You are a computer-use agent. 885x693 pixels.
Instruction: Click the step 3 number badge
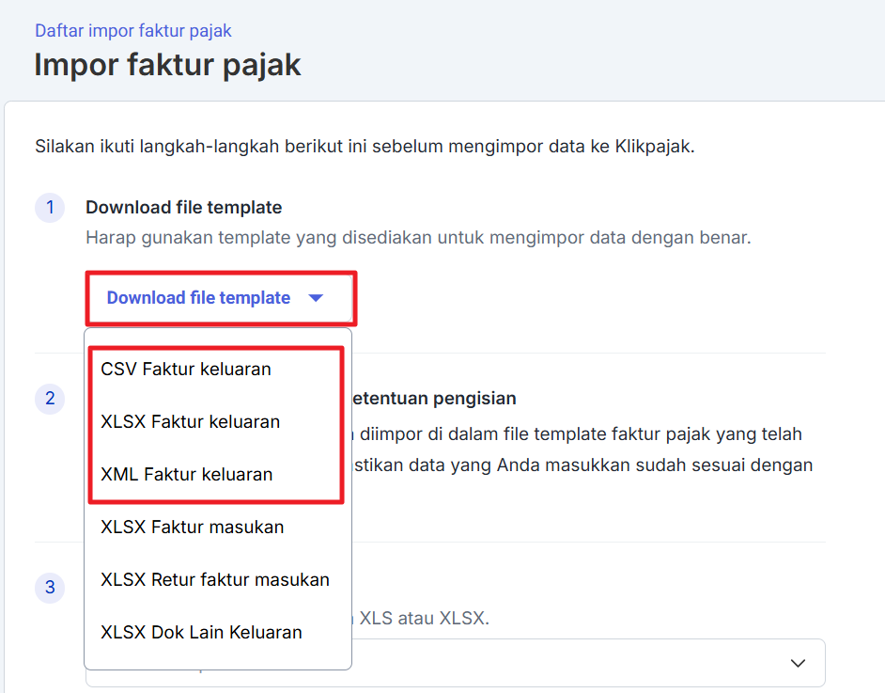[x=50, y=589]
